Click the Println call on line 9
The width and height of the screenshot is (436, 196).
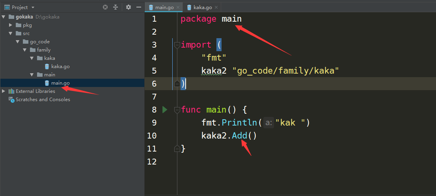click(x=240, y=122)
